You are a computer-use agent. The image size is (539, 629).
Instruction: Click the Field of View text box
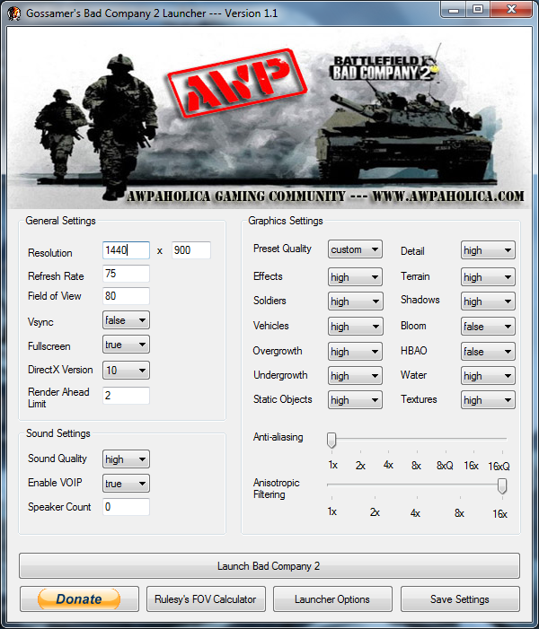pos(126,296)
